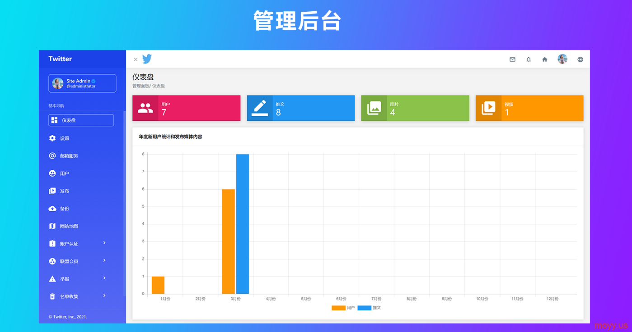
Task: Click the © Twitter, Inc., 2021. footer text
Action: (x=68, y=317)
